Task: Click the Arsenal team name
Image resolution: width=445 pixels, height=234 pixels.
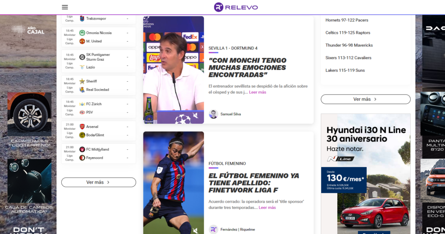Action: coord(92,127)
